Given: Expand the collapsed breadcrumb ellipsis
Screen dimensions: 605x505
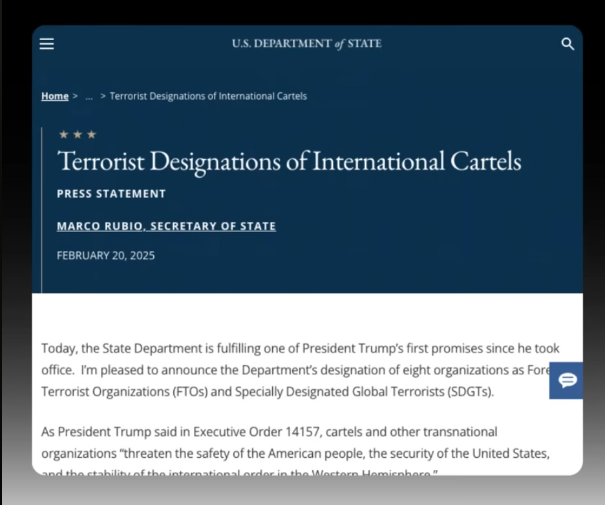Looking at the screenshot, I should (x=89, y=96).
